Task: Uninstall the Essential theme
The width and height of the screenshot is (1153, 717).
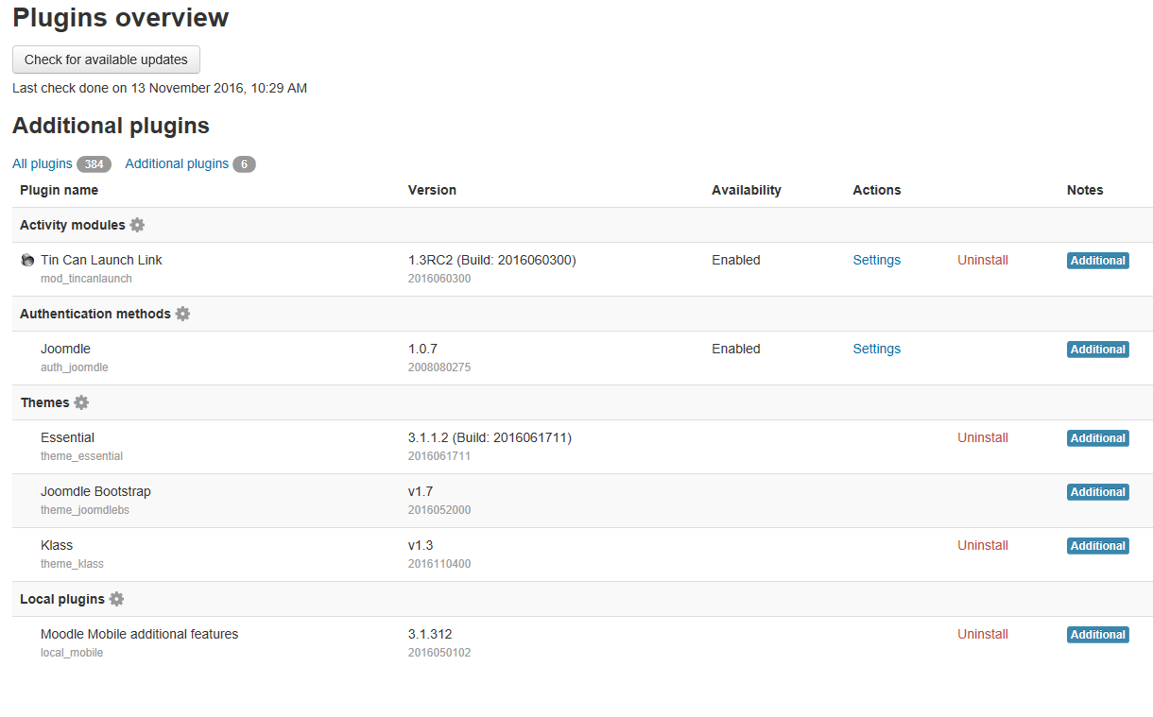Action: [x=982, y=438]
